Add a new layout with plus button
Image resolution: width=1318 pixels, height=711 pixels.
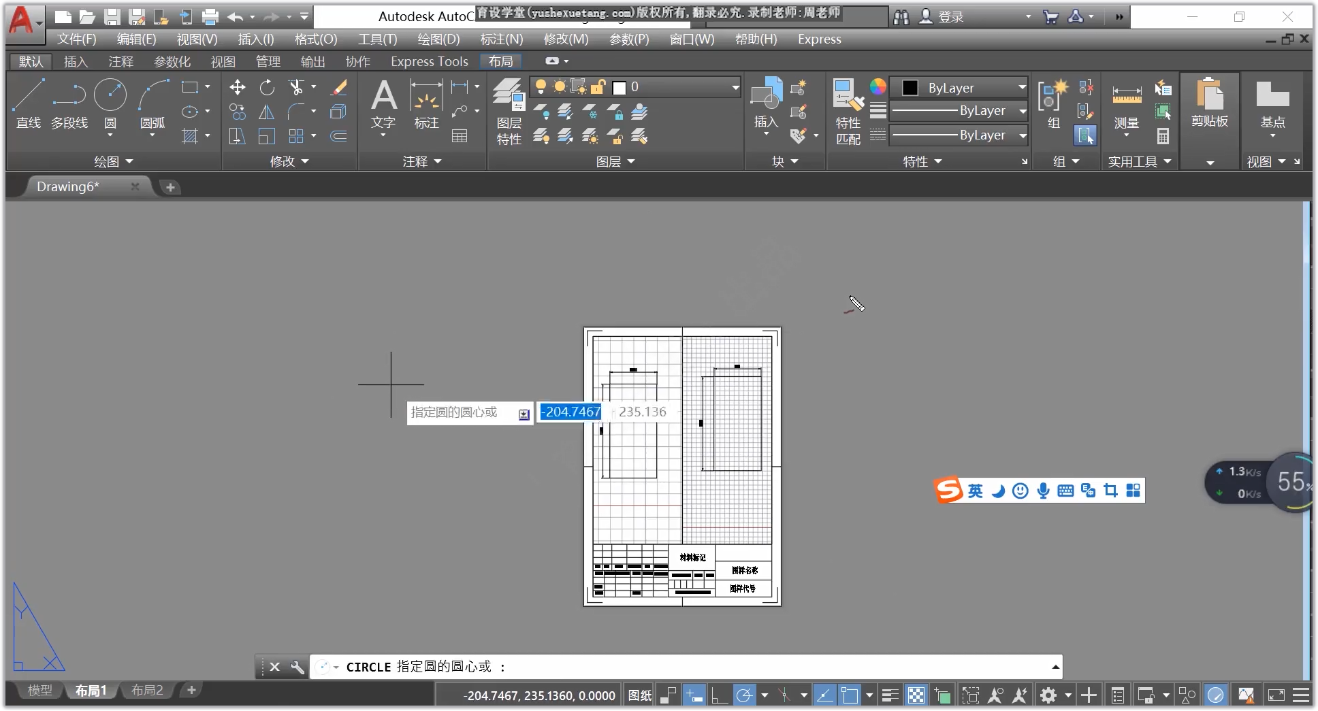coord(192,691)
